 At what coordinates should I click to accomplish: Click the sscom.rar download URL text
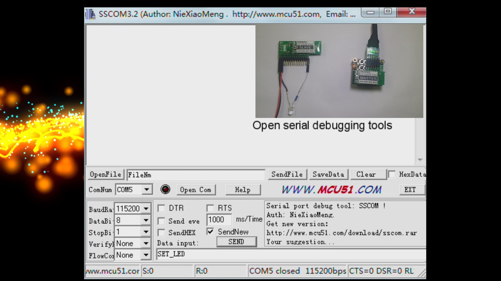[x=342, y=233]
